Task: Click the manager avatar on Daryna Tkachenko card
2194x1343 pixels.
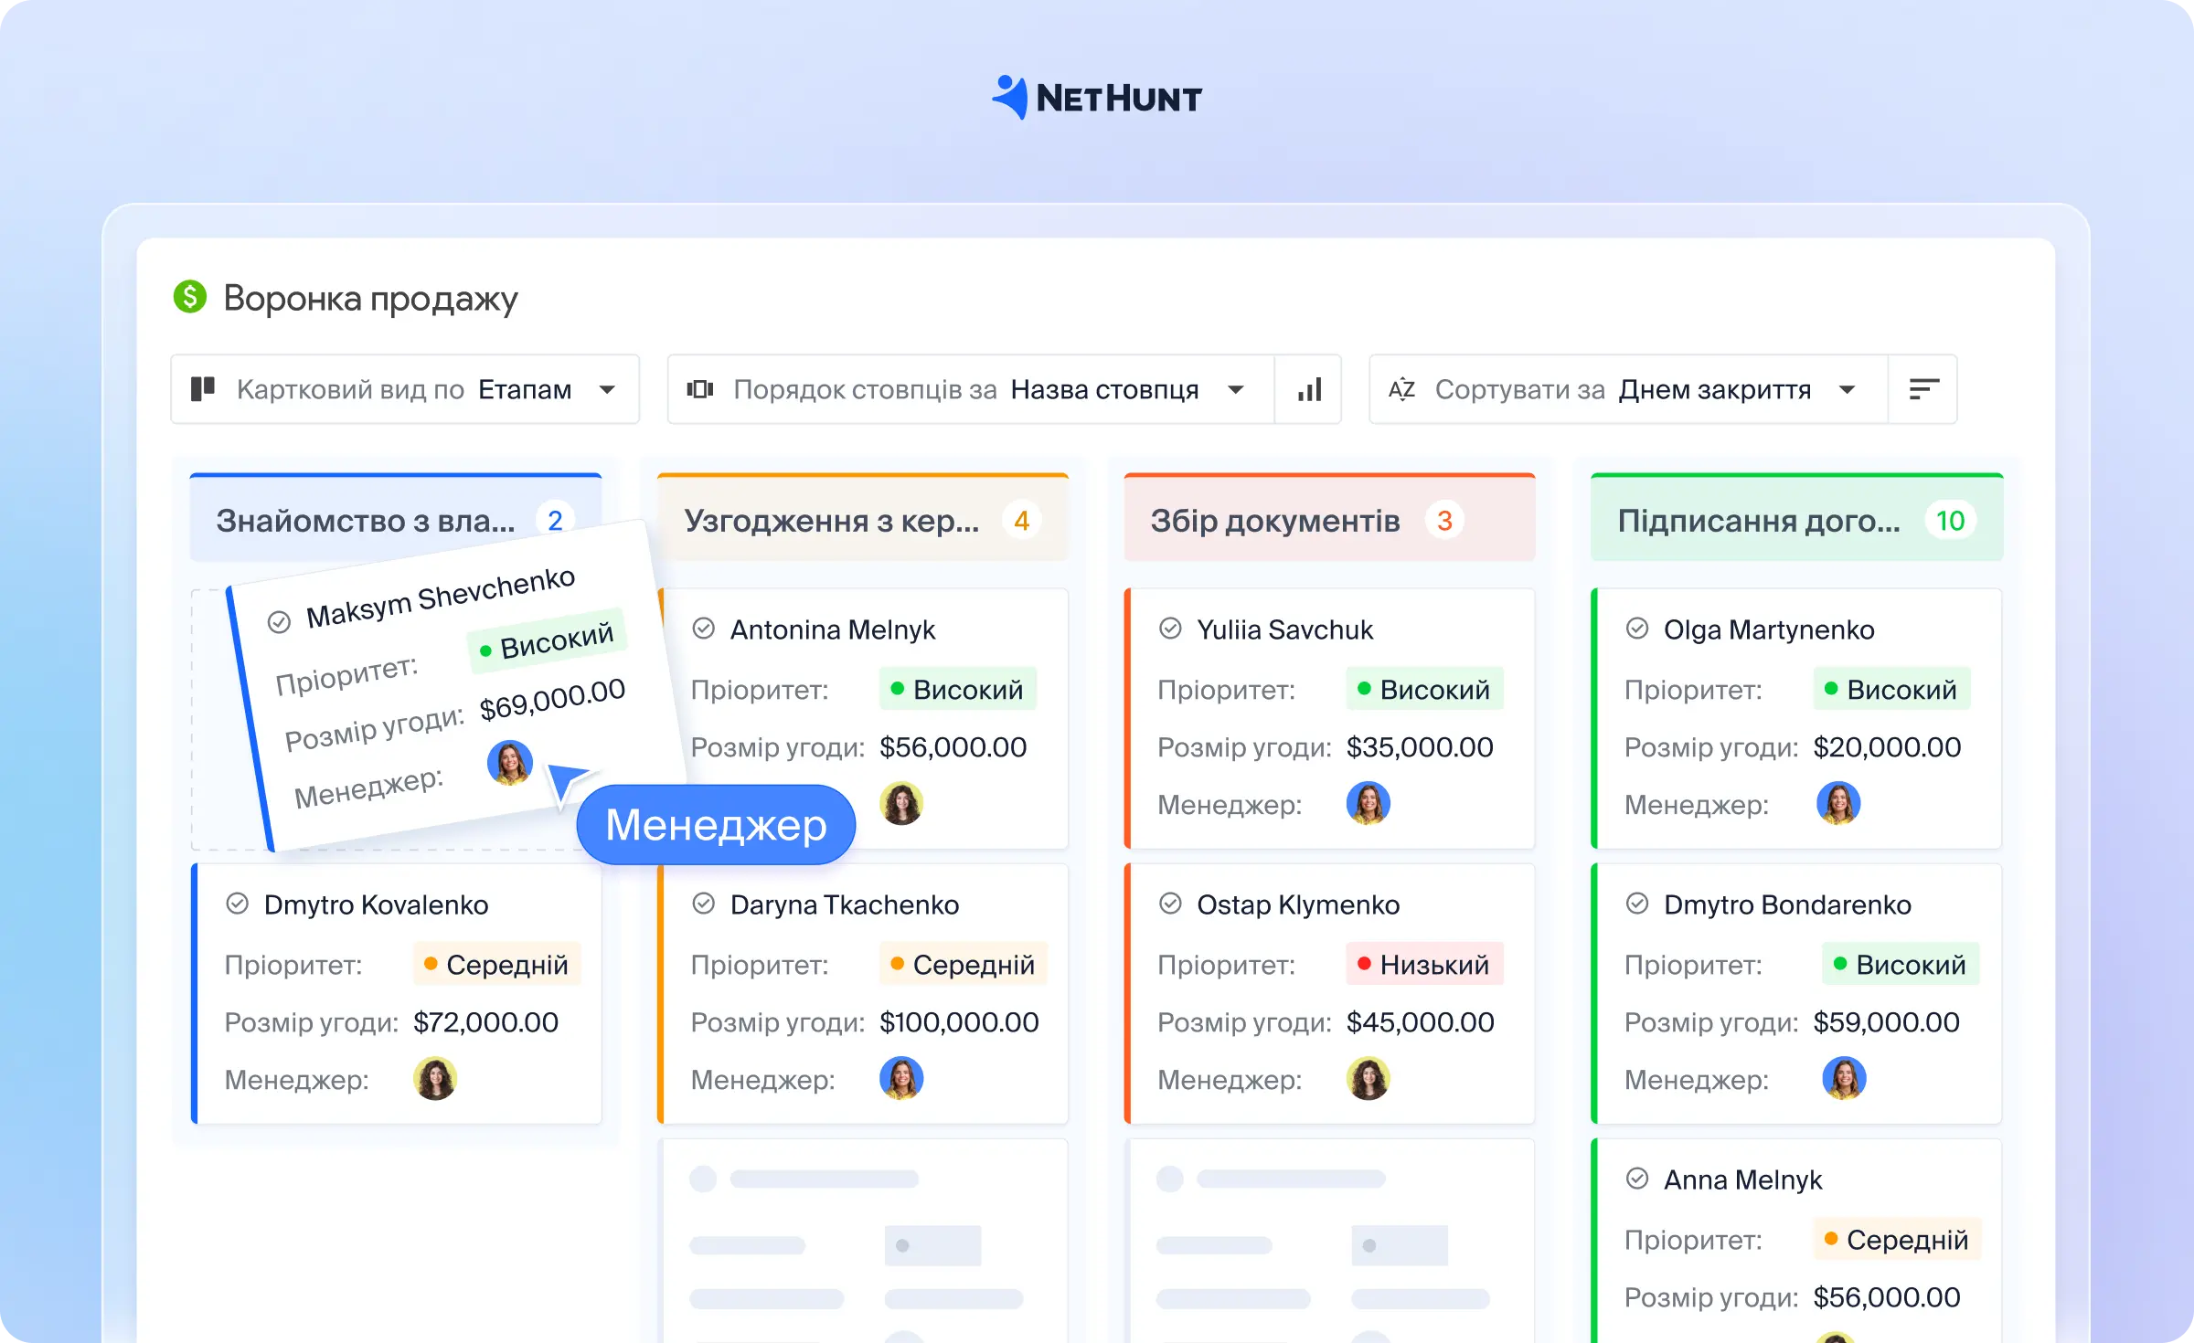Action: click(x=901, y=1078)
